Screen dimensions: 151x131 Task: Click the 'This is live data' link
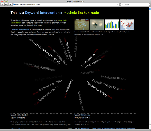coord(85,115)
